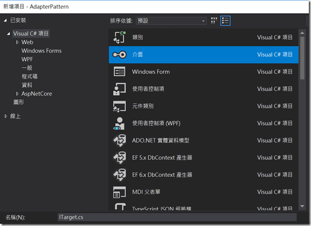
Task: Choose the Windows Form template icon
Action: (x=119, y=72)
